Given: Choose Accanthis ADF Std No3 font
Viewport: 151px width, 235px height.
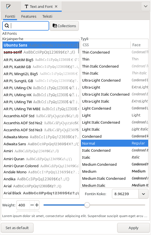Looking at the screenshot, I should (40, 130).
